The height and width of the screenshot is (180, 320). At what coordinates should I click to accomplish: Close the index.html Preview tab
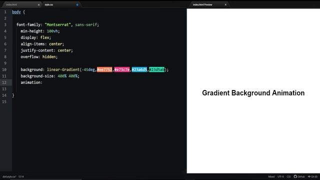click(x=225, y=4)
